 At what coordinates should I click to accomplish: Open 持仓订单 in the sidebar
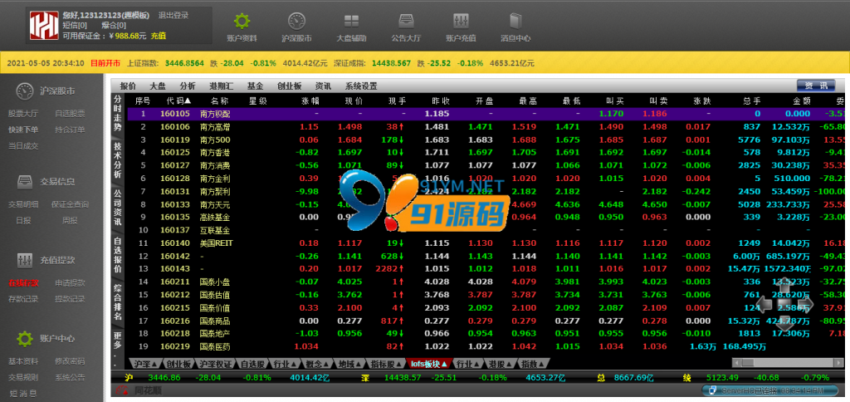[x=70, y=130]
